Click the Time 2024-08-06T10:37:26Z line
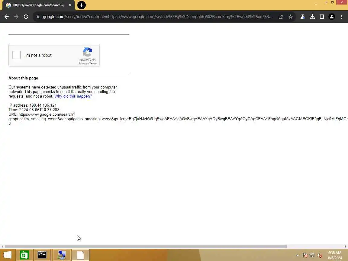Viewport: 348px width, 261px height. click(34, 110)
